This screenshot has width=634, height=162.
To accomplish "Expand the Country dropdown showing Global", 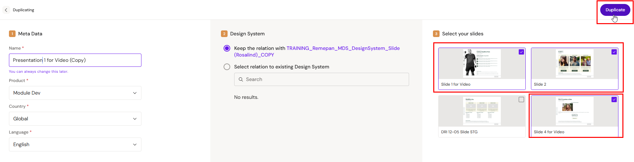I will tap(75, 119).
